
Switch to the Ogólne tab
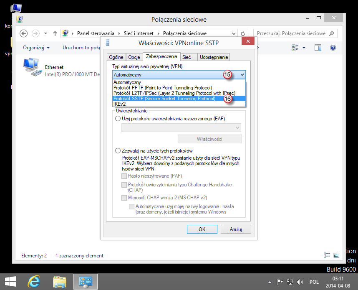pyautogui.click(x=116, y=57)
